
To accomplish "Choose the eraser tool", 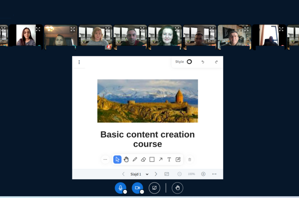I will coord(143,159).
